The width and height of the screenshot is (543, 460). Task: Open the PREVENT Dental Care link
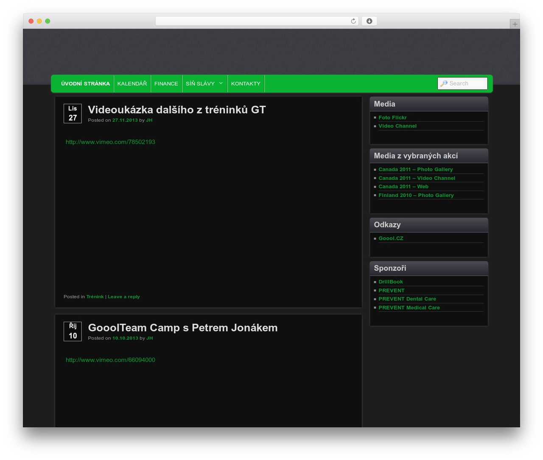click(407, 299)
